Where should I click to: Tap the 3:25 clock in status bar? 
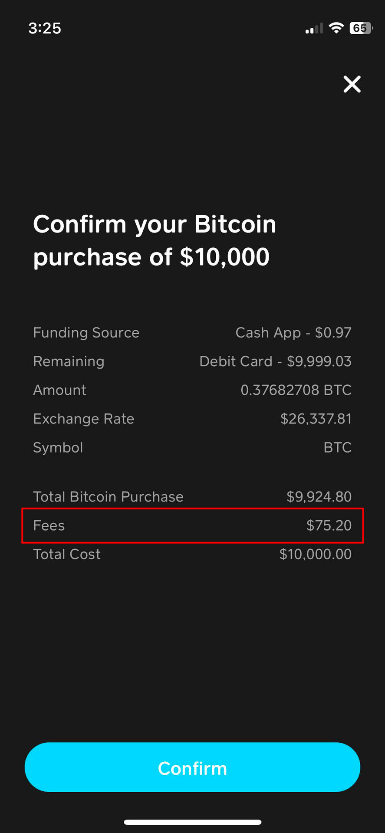click(45, 28)
